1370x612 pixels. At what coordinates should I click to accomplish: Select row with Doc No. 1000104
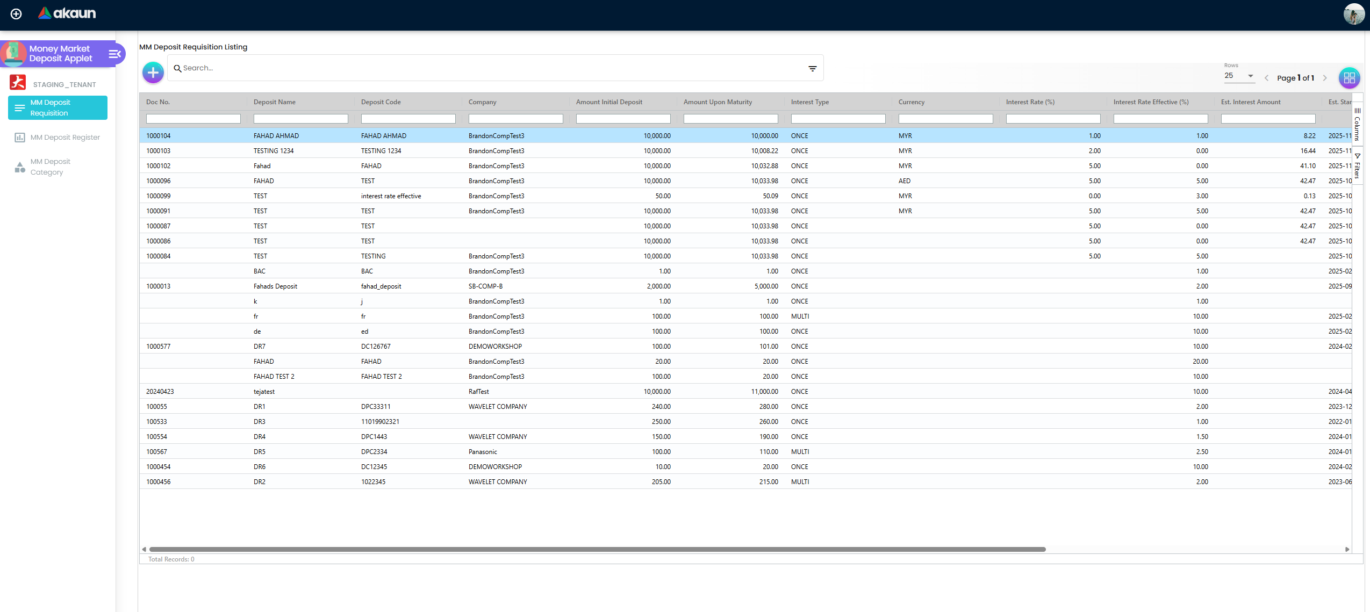[x=746, y=136]
